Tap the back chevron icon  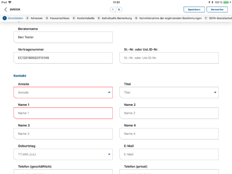point(6,9)
